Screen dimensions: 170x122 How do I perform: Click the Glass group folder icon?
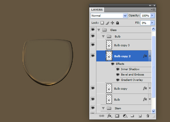(x=104, y=30)
